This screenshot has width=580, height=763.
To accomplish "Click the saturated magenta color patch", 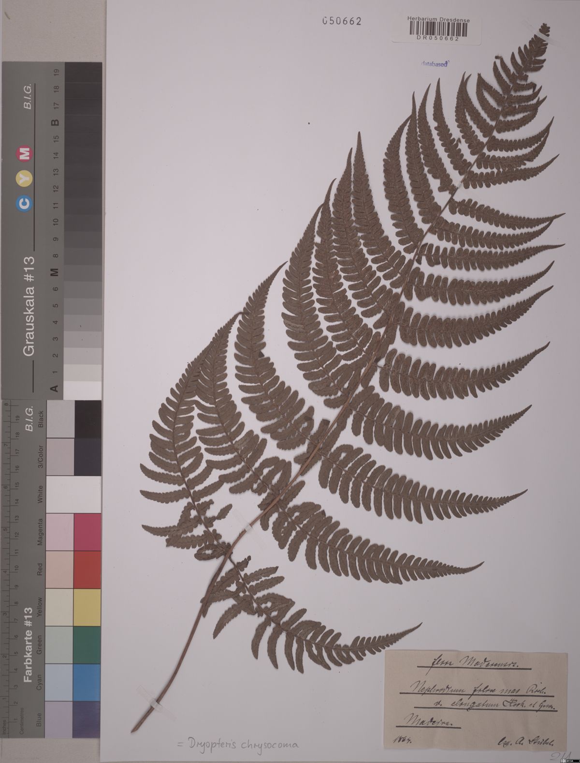I will pos(87,532).
